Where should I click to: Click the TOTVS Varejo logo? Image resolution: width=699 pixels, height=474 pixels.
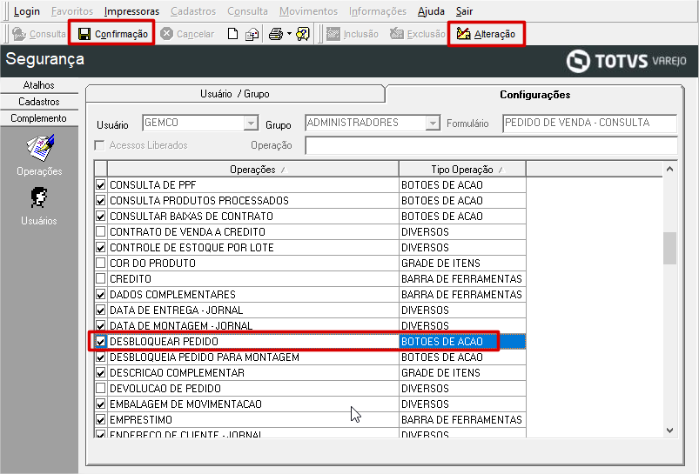tap(627, 61)
